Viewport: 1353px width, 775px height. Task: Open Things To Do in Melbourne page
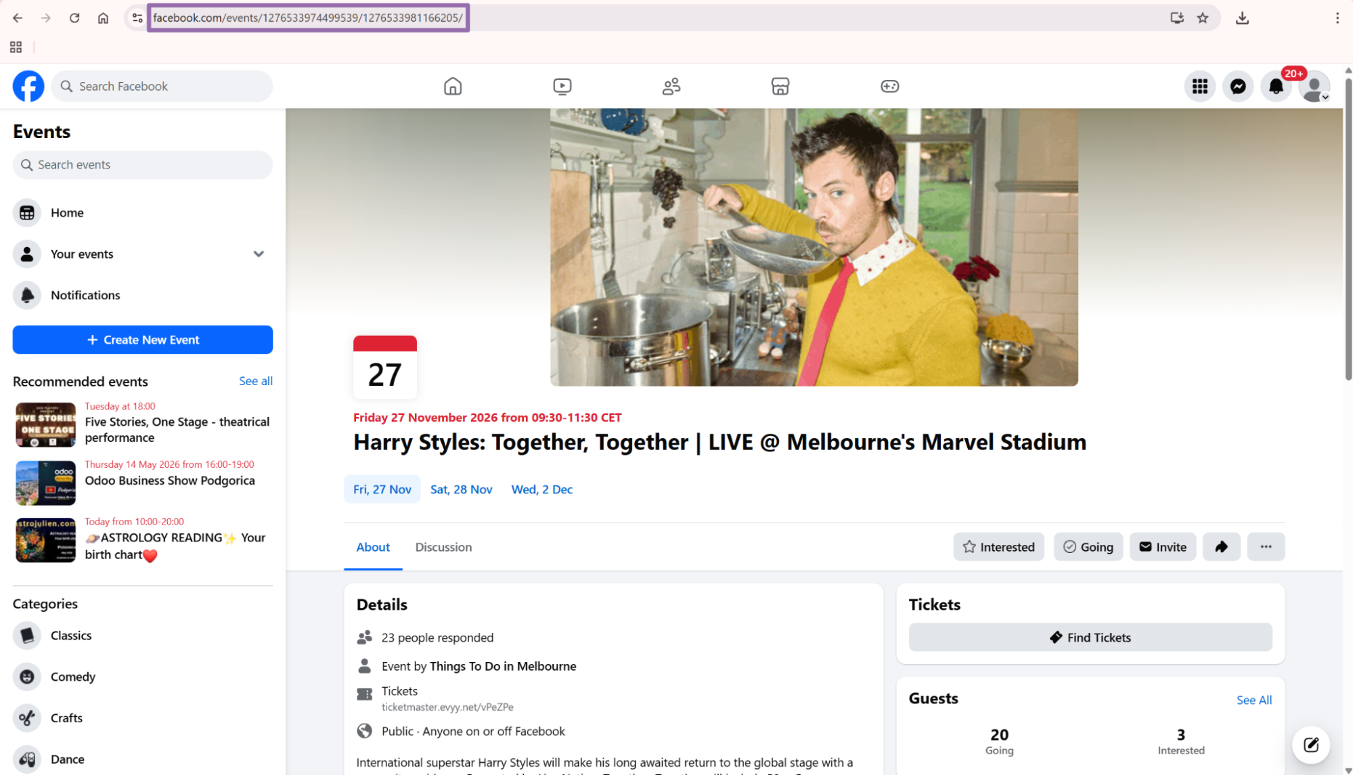[503, 666]
